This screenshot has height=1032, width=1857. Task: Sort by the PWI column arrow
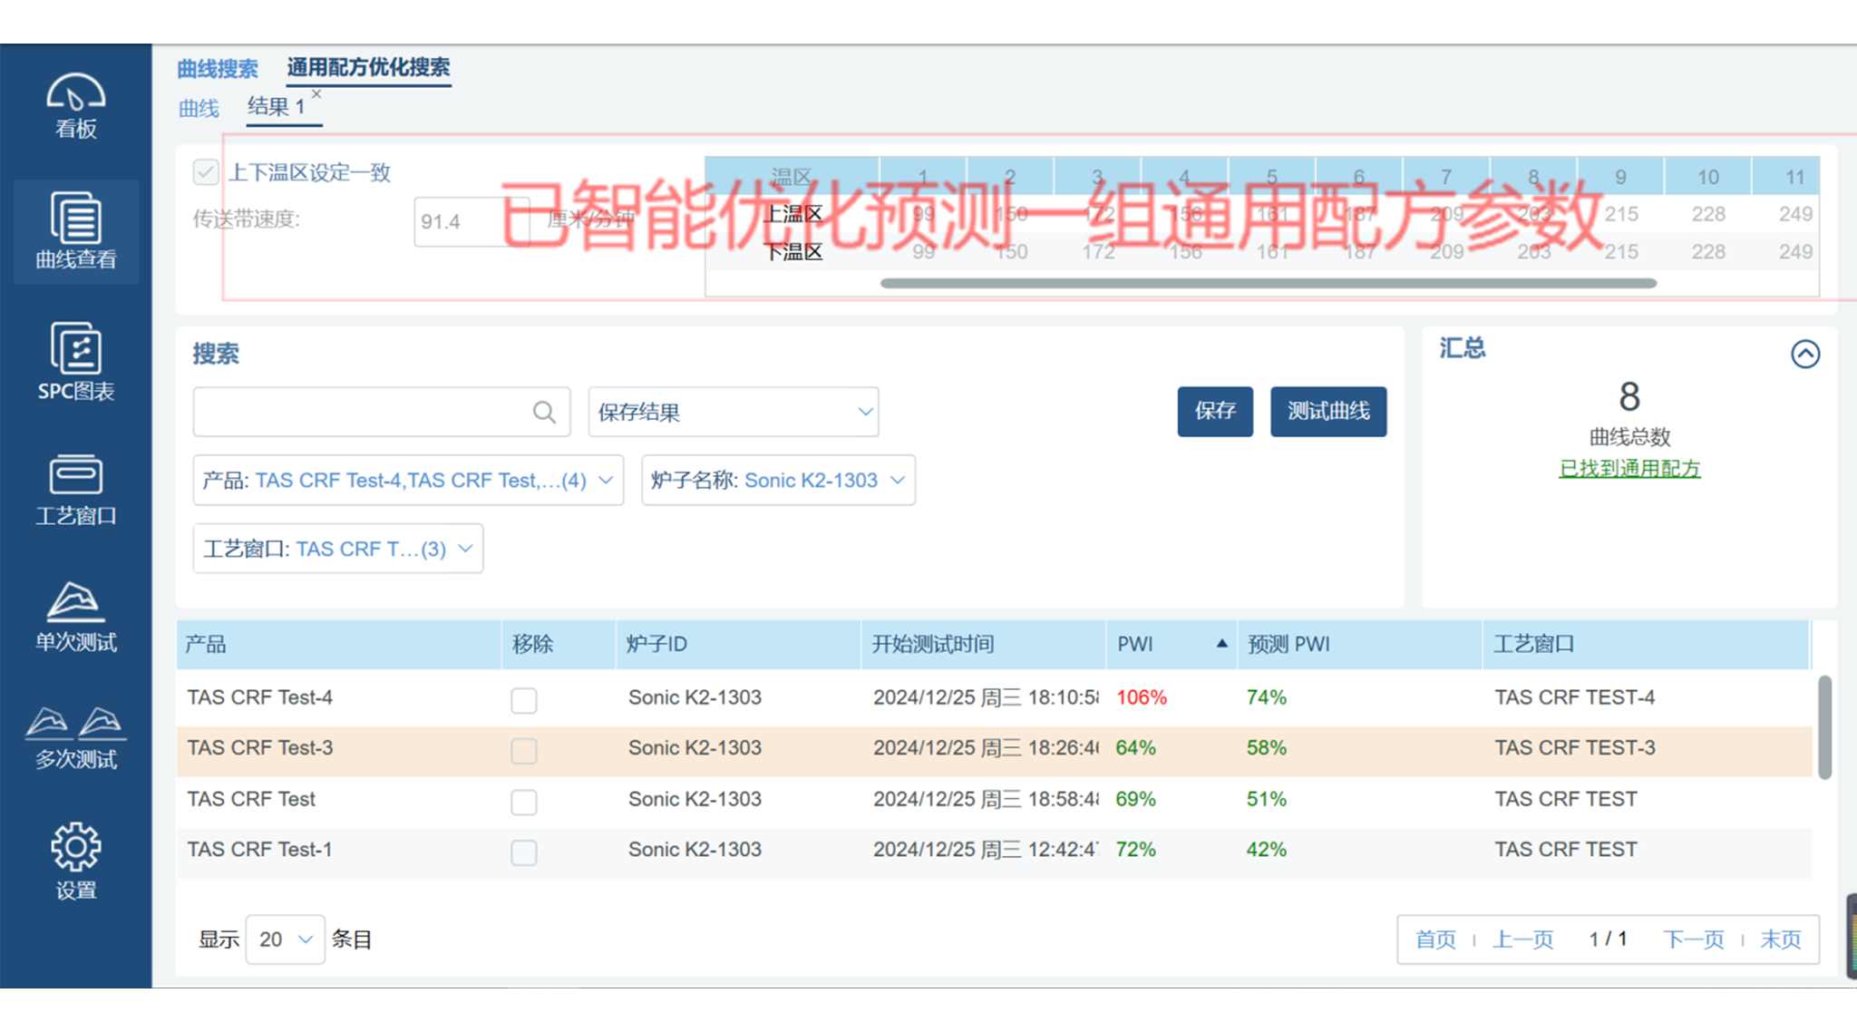[1221, 644]
